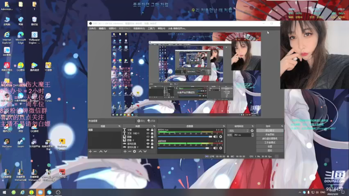Open QQ Music desktop shortcut
Viewport: 349px width, 196px height.
coord(21,67)
